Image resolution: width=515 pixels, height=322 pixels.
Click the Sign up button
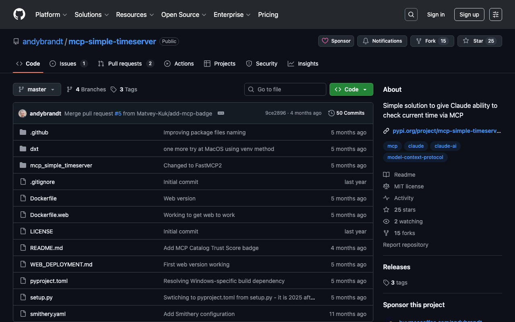point(469,14)
